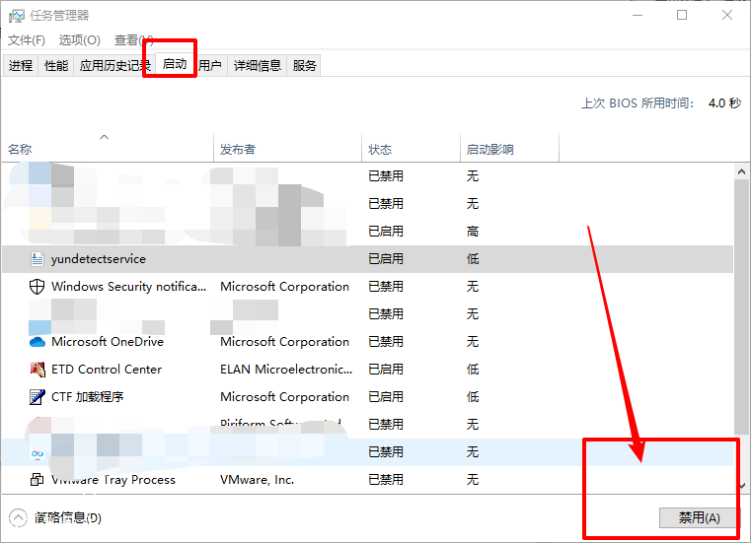Click the Task Manager title bar icon
751x543 pixels.
coord(17,16)
